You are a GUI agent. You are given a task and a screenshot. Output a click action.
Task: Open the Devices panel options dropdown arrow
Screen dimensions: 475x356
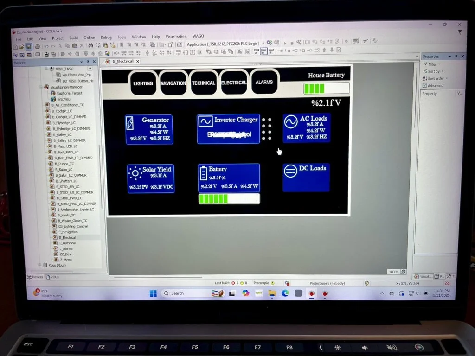tap(81, 62)
